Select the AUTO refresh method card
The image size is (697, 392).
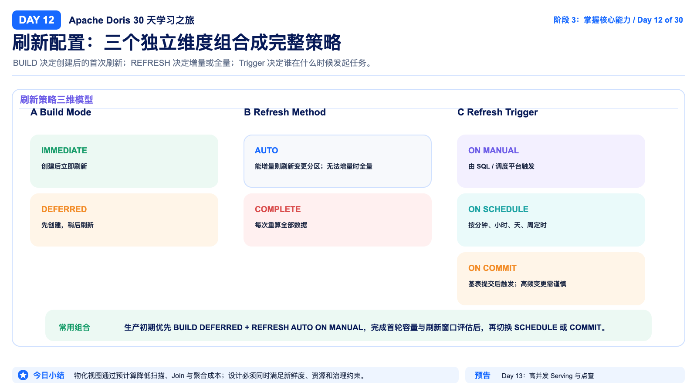coord(338,161)
